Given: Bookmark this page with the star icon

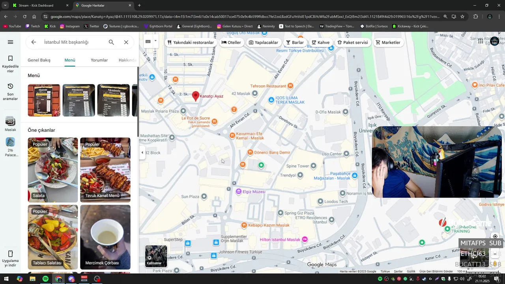Looking at the screenshot, I should 462,17.
